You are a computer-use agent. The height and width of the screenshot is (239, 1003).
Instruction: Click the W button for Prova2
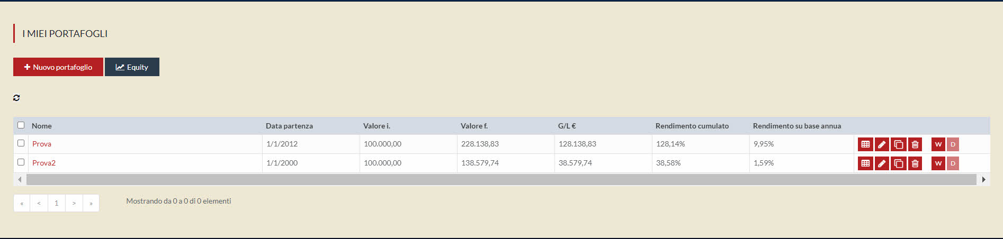(938, 163)
